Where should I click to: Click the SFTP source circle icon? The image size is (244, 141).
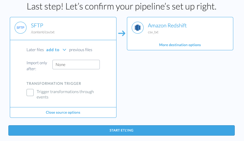21,28
